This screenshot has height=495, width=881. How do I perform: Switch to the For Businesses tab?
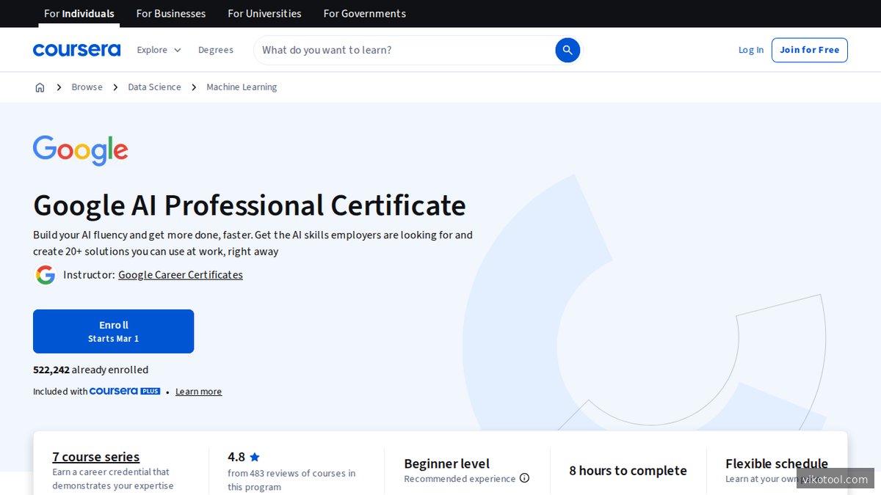[x=170, y=13]
